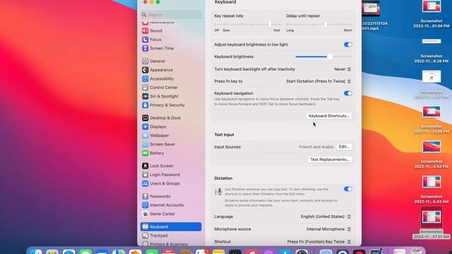Open Passwords via its key icon
This screenshot has width=452, height=254.
point(145,196)
